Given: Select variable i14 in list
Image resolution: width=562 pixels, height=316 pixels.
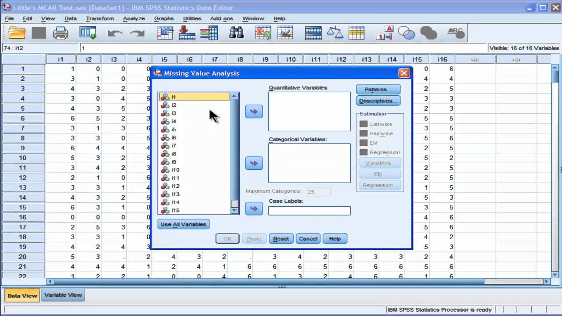Looking at the screenshot, I should tap(195, 202).
